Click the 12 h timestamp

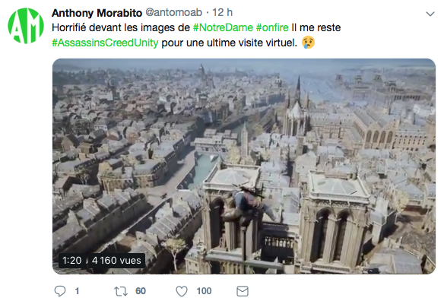point(222,12)
